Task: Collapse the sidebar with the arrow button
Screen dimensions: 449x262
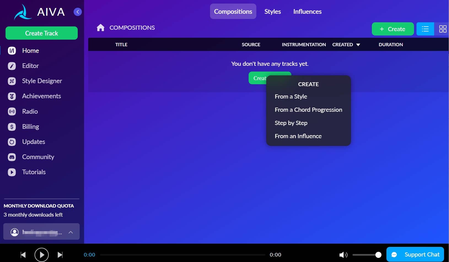Action: point(78,12)
